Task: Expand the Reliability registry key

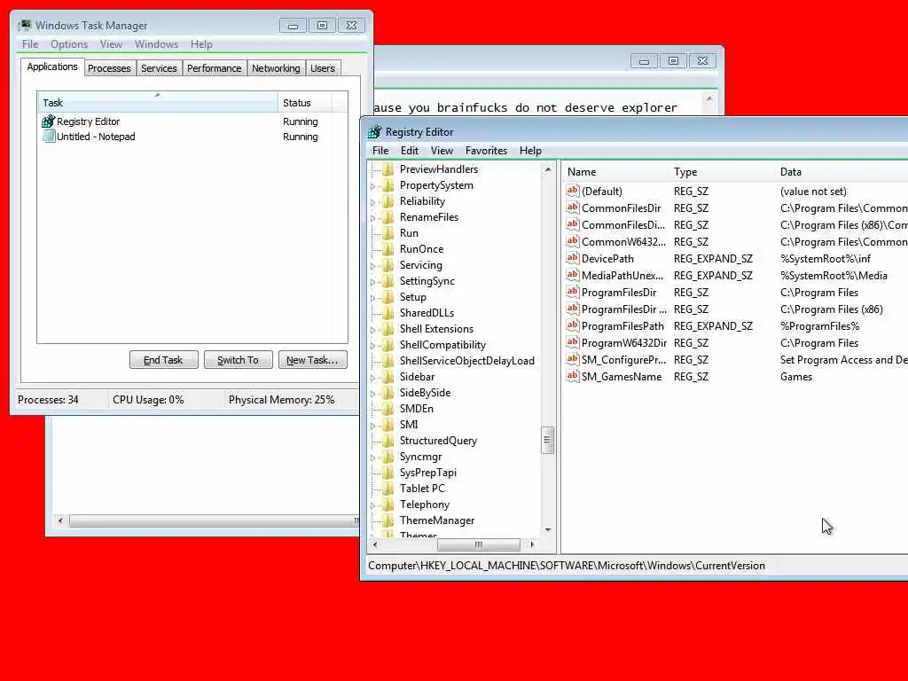Action: pos(373,202)
